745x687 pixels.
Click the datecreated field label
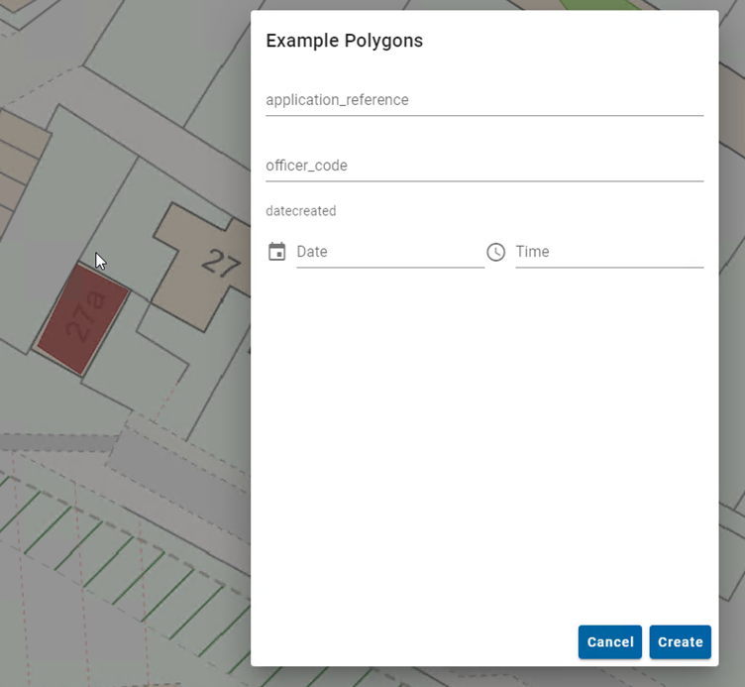(x=301, y=210)
